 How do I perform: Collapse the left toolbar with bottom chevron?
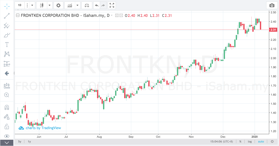point(7,143)
